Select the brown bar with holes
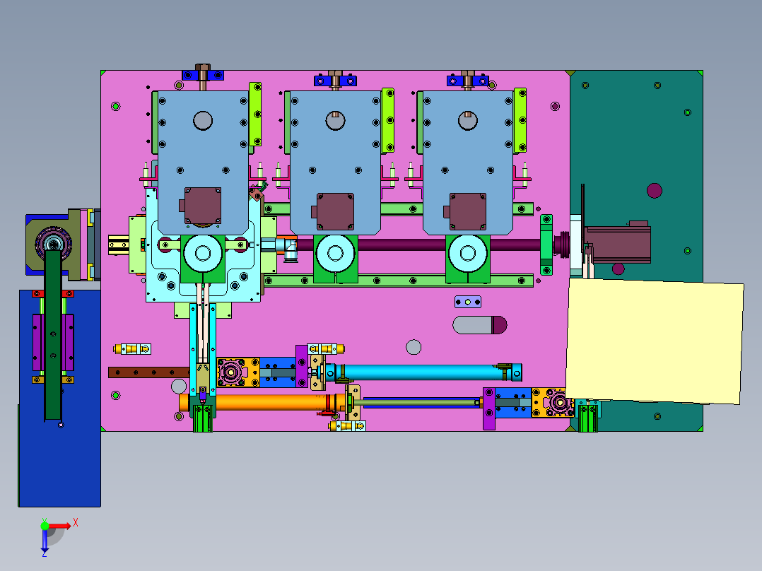Screen dimensions: 762x571 tap(148, 372)
